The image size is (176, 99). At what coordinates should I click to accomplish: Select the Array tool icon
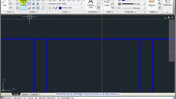coord(38,8)
